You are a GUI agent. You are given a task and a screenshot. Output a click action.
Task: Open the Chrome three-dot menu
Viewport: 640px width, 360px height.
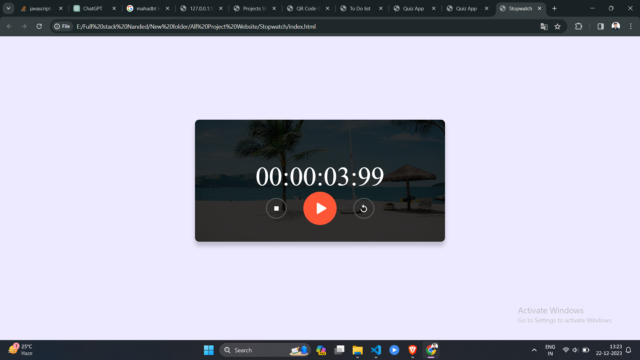tap(631, 26)
